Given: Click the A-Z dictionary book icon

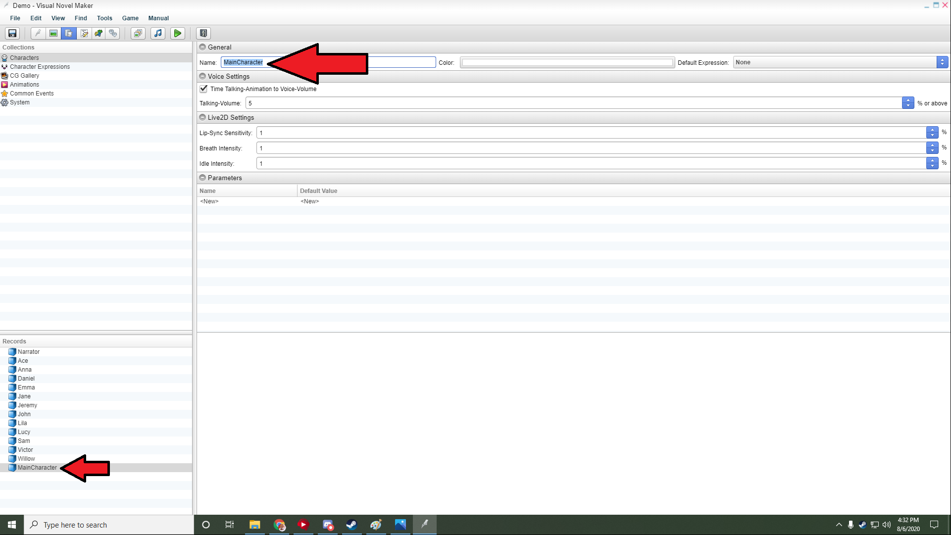Looking at the screenshot, I should pos(203,33).
